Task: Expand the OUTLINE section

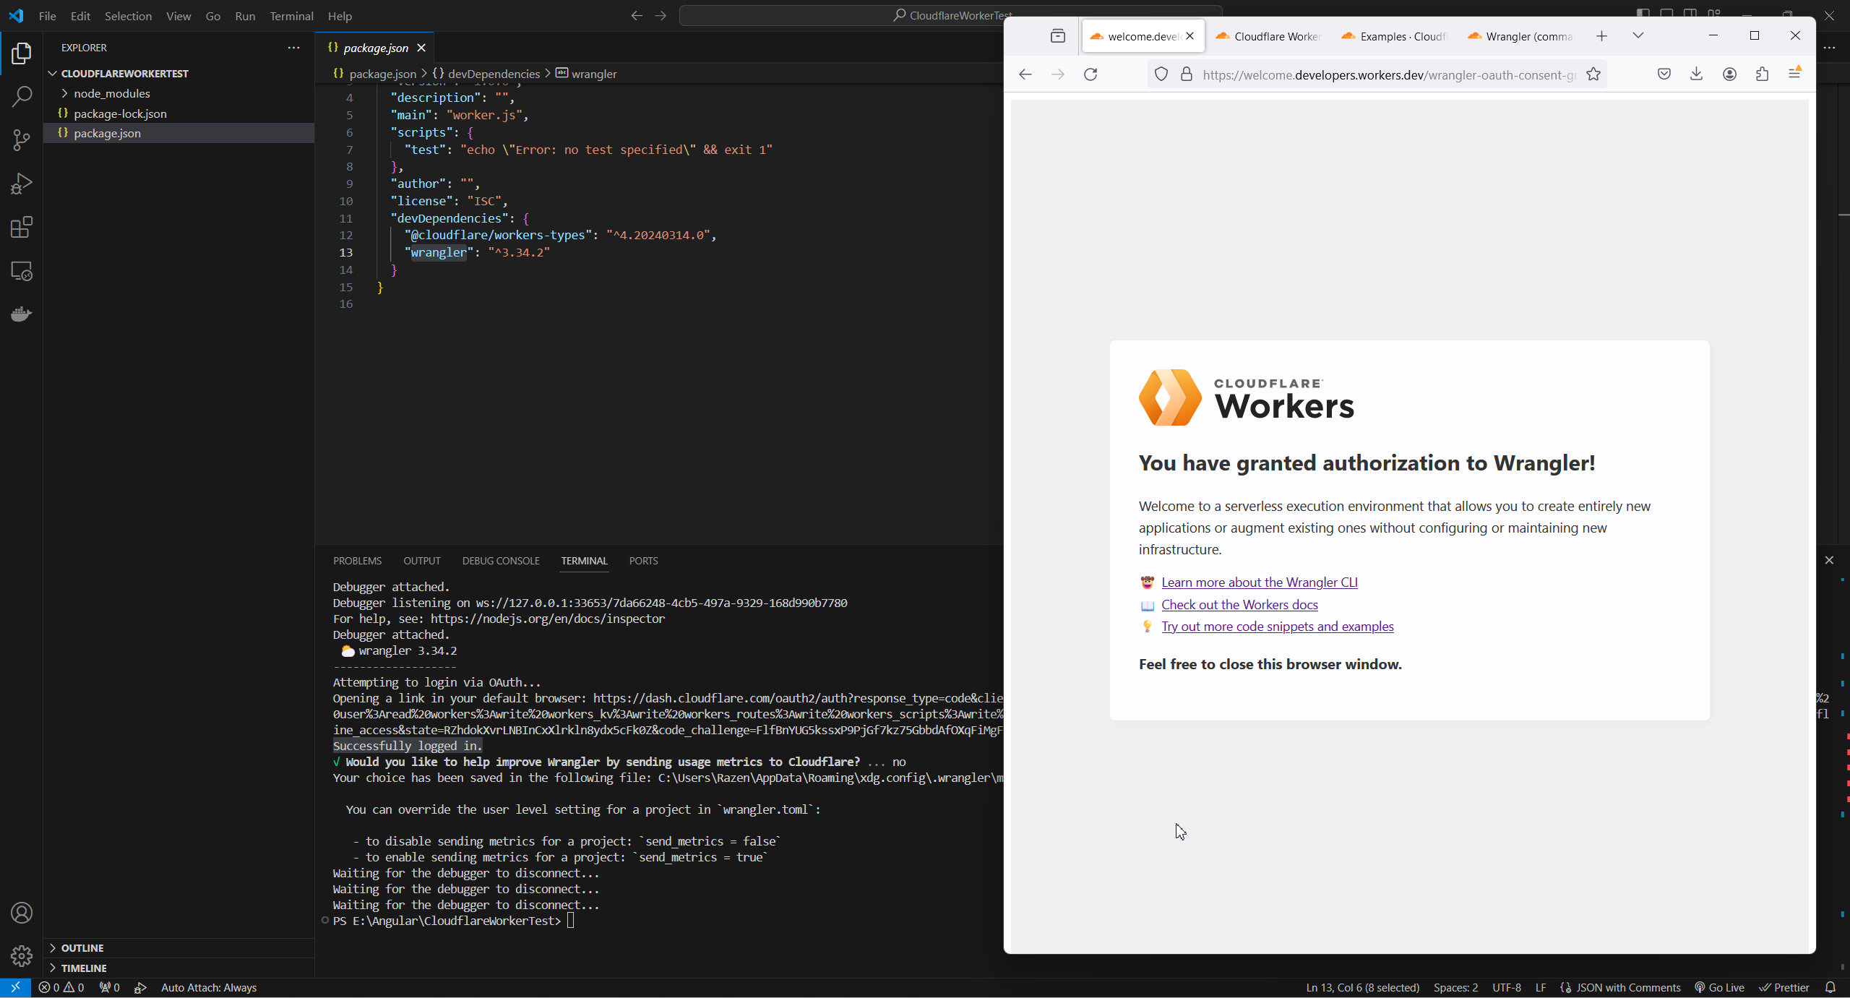Action: pyautogui.click(x=82, y=947)
